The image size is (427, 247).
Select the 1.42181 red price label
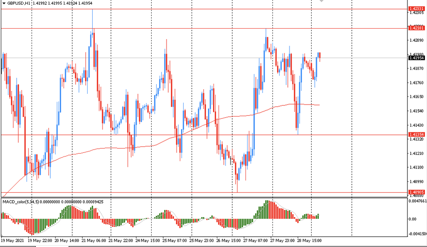pyautogui.click(x=416, y=28)
